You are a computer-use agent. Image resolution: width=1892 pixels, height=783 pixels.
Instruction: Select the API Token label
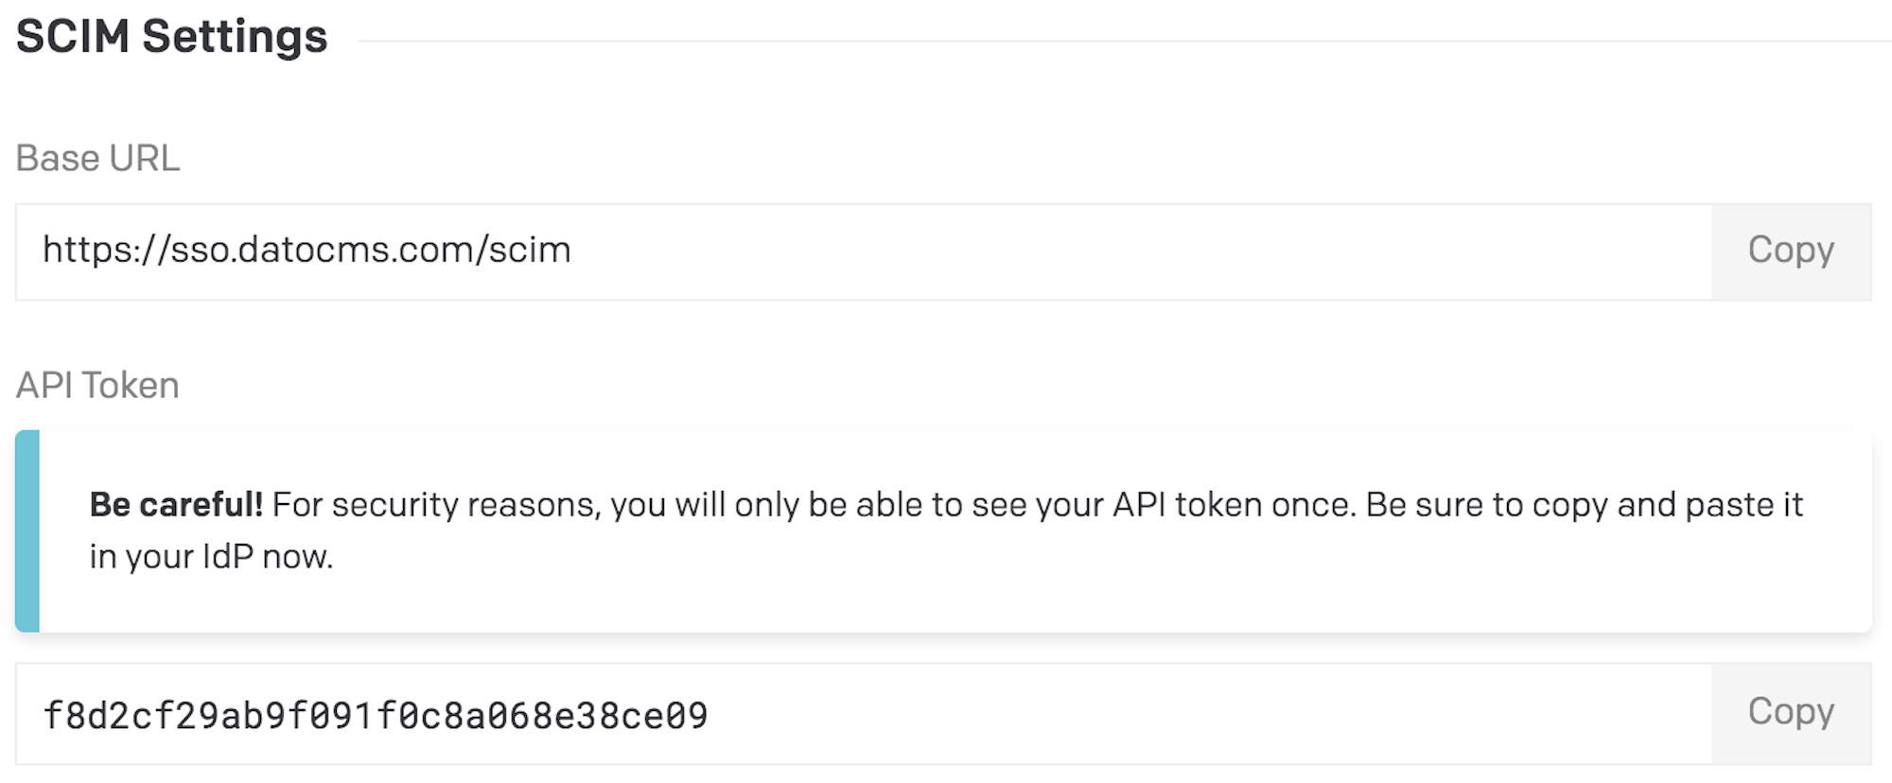click(x=97, y=385)
